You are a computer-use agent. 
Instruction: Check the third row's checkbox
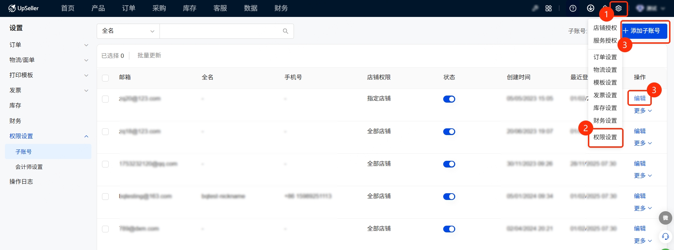click(x=105, y=164)
